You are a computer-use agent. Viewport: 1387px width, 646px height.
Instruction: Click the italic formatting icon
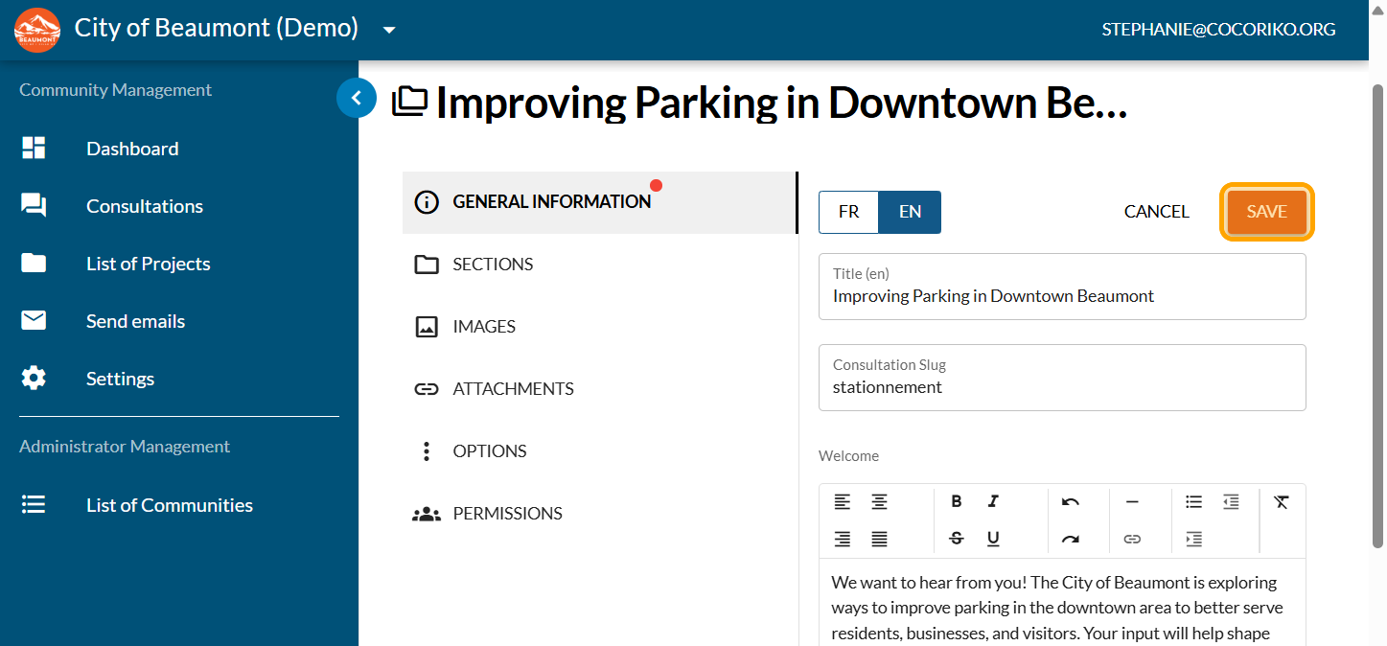[x=993, y=501]
